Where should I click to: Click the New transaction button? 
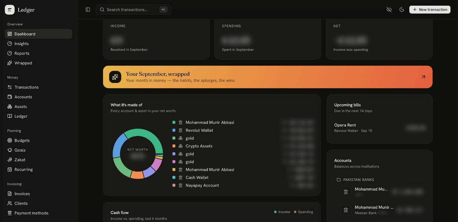tap(430, 10)
